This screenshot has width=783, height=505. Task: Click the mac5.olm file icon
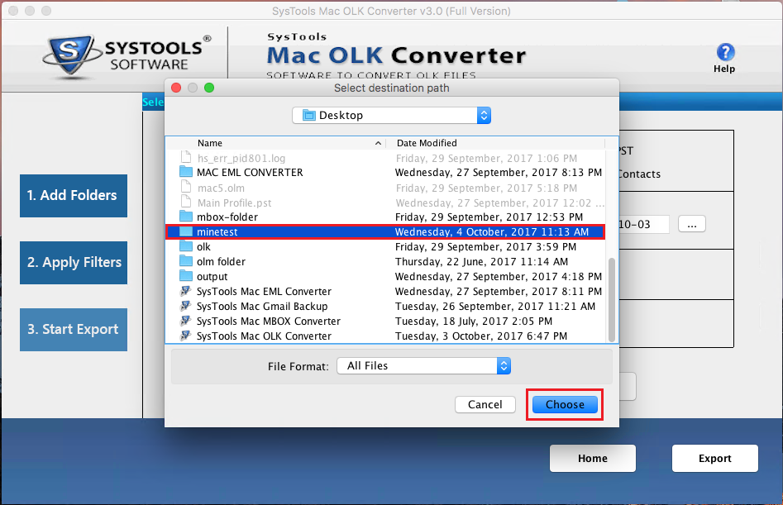click(x=186, y=187)
